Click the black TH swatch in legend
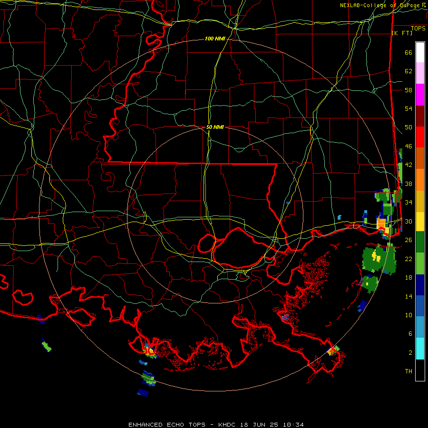 click(x=420, y=370)
